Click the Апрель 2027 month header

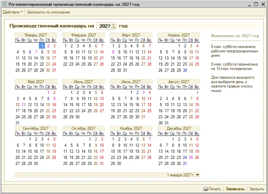(x=179, y=35)
